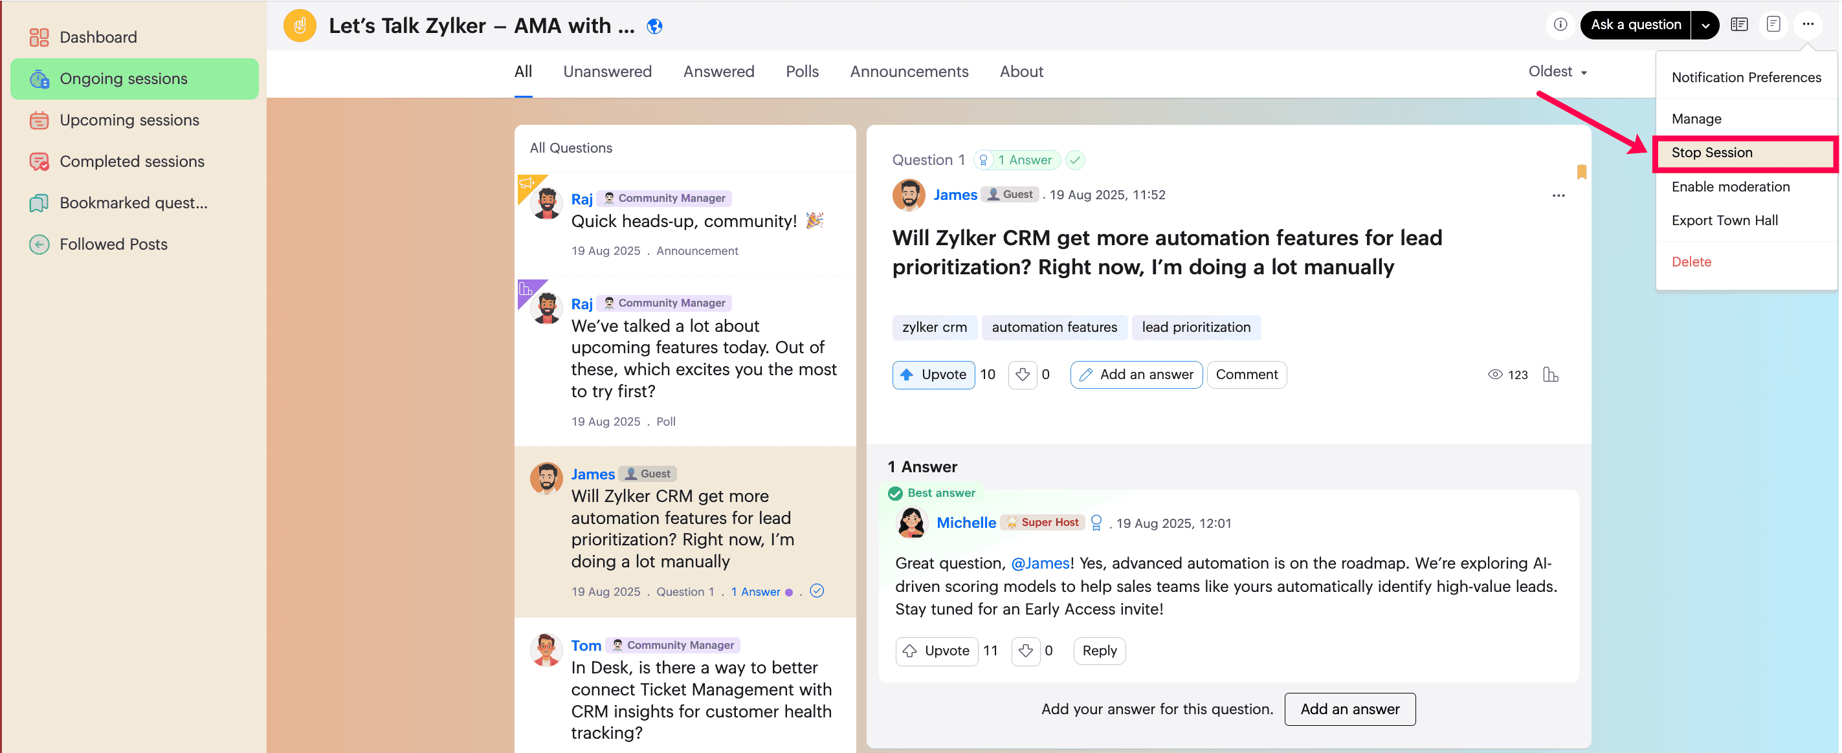Click the public globe icon beside title
The width and height of the screenshot is (1842, 753).
tap(654, 27)
